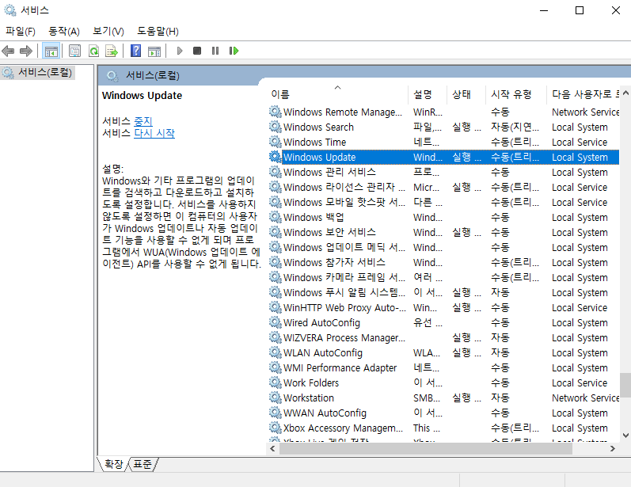The height and width of the screenshot is (487, 631).
Task: Open the 도움말(H) menu
Action: click(x=158, y=32)
